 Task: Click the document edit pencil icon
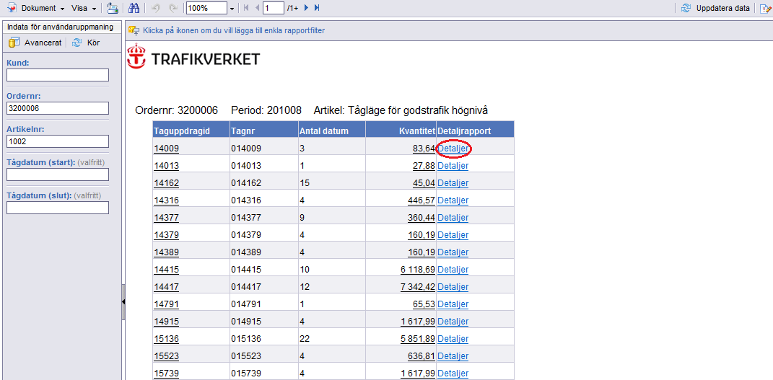pos(765,9)
